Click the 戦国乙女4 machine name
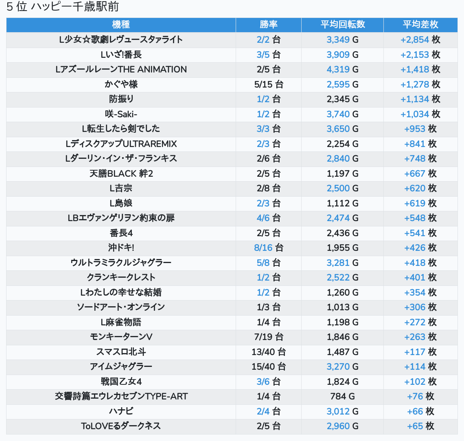 click(x=121, y=382)
